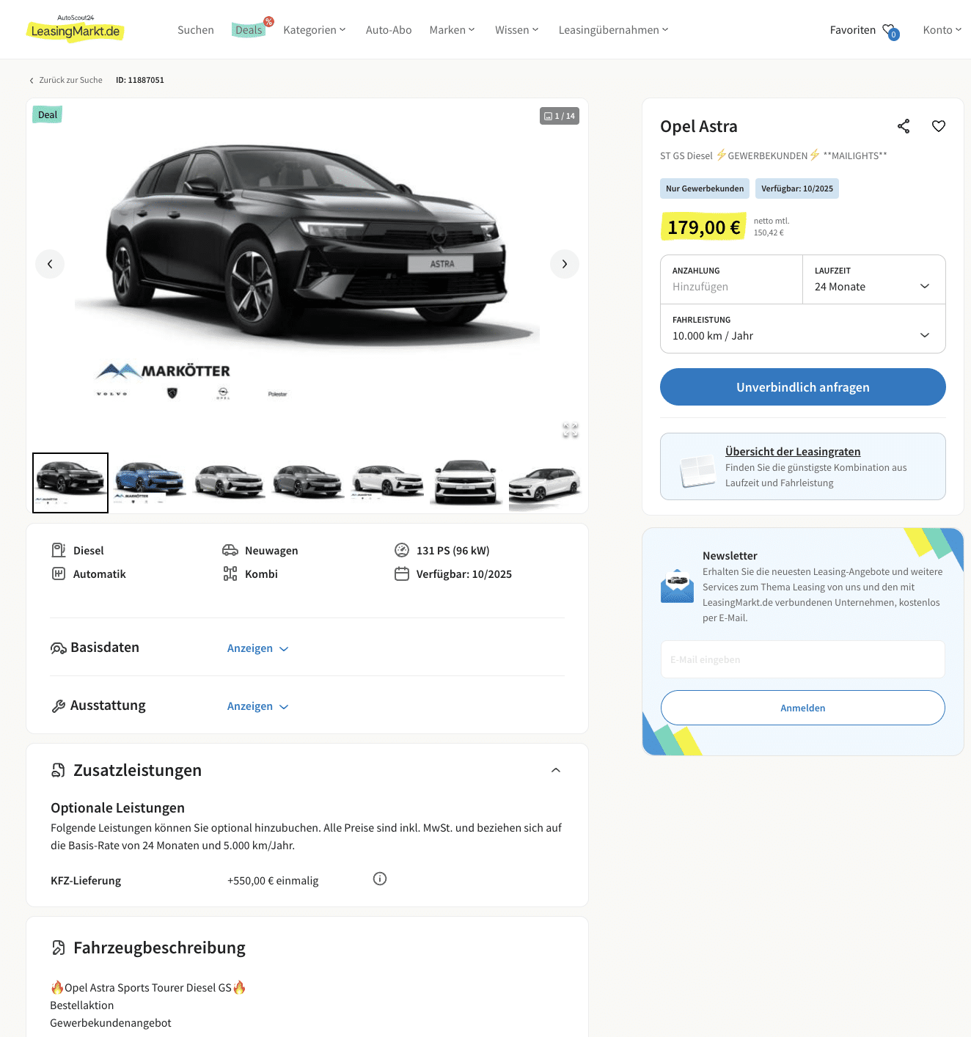Image resolution: width=971 pixels, height=1037 pixels.
Task: Open the Deals menu item
Action: click(x=249, y=30)
